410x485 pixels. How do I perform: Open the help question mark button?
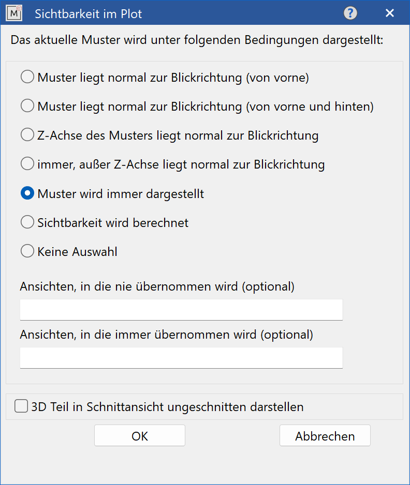pyautogui.click(x=350, y=13)
